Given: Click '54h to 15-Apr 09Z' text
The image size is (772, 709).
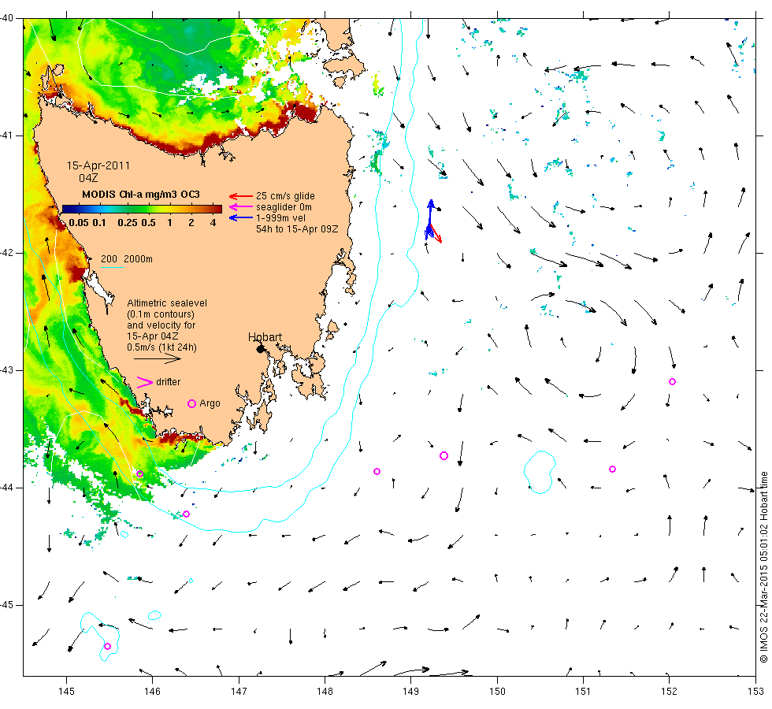Looking at the screenshot, I should [297, 229].
